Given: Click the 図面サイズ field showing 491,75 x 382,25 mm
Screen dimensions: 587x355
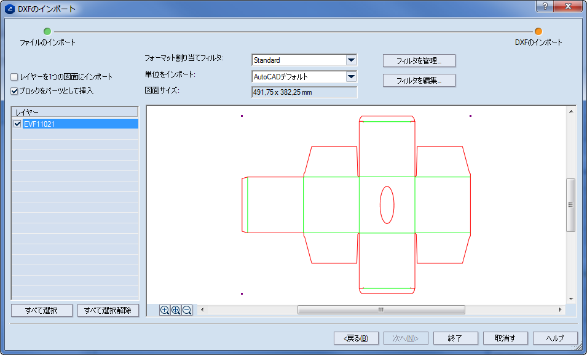Looking at the screenshot, I should [304, 92].
